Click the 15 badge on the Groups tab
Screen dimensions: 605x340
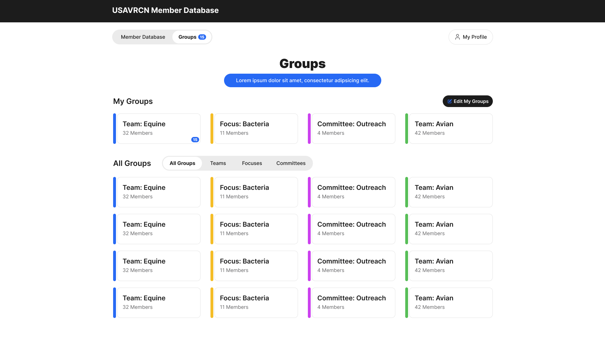tap(202, 37)
